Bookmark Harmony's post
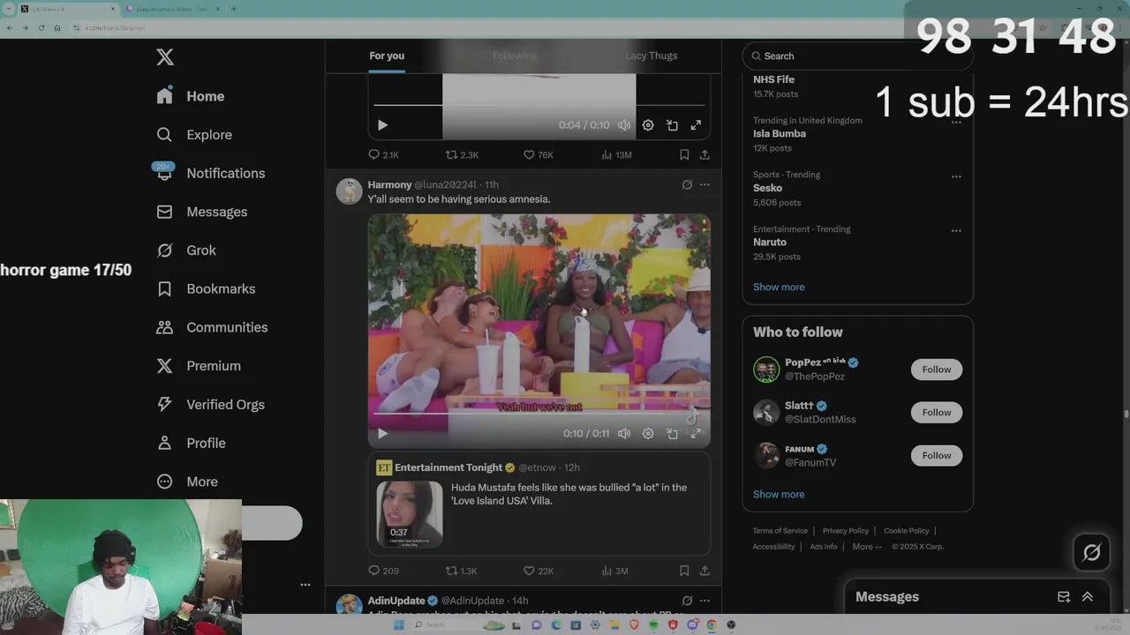Image resolution: width=1130 pixels, height=635 pixels. tap(684, 571)
